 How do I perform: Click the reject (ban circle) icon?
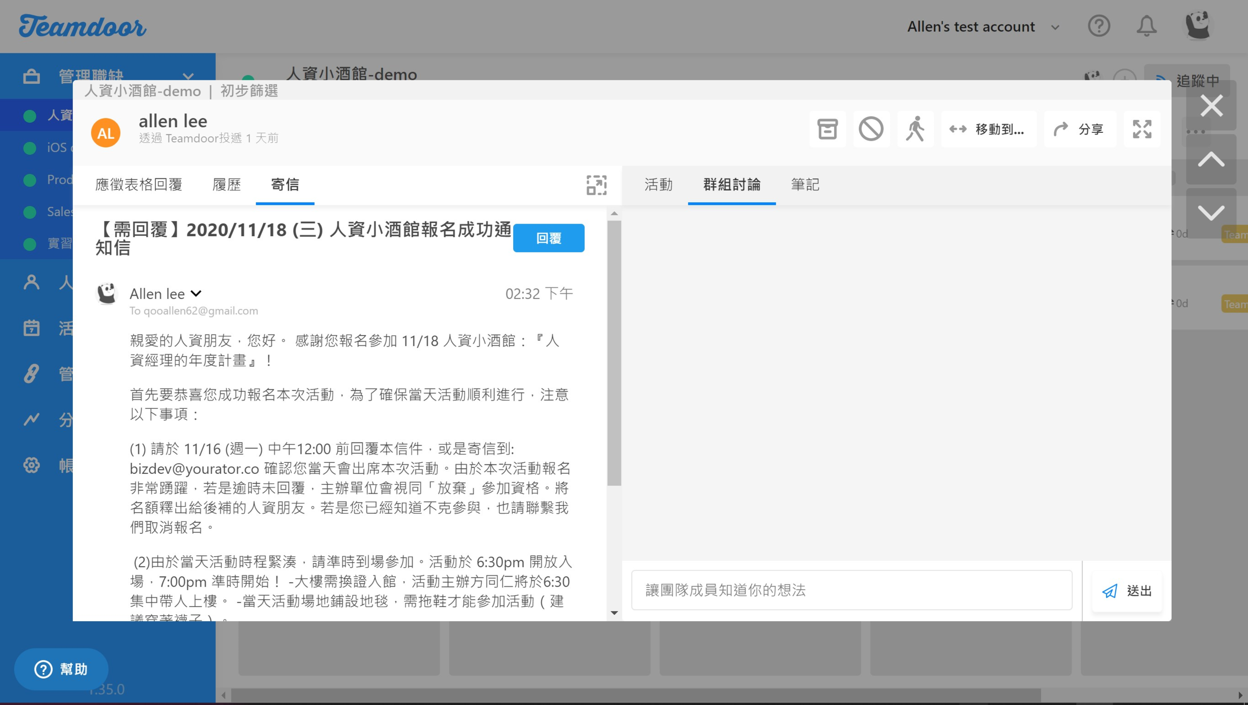[x=871, y=129]
